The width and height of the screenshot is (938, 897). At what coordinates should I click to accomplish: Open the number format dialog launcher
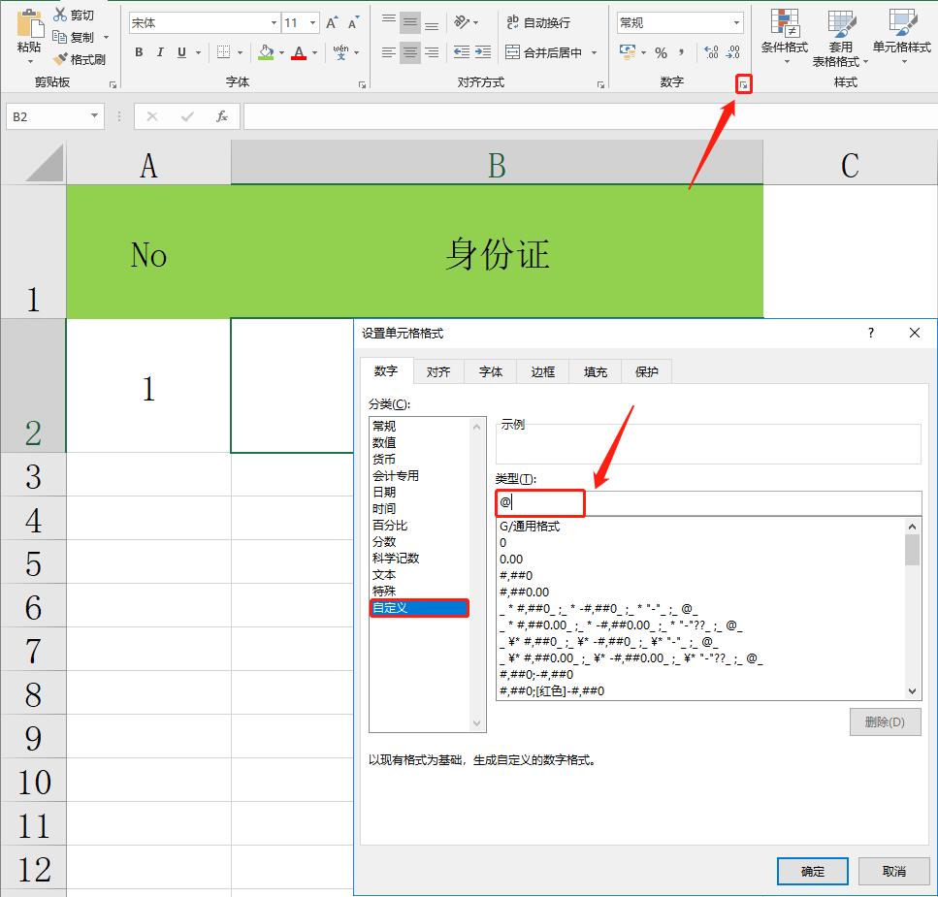tap(744, 85)
